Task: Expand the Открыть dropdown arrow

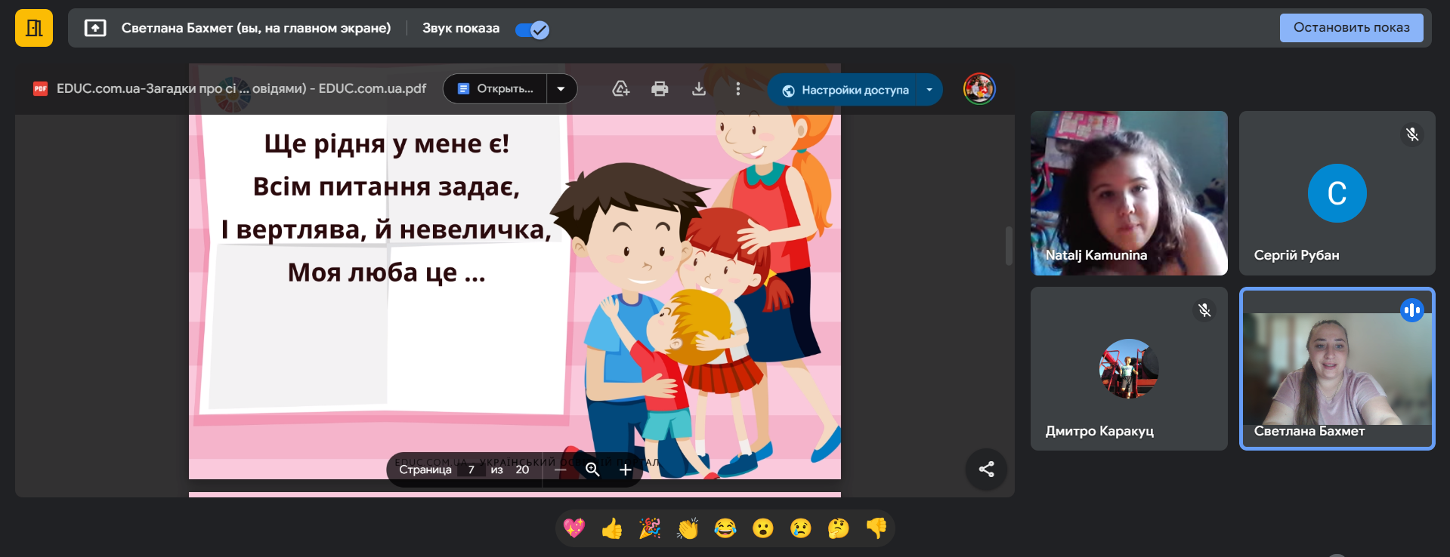Action: click(561, 89)
